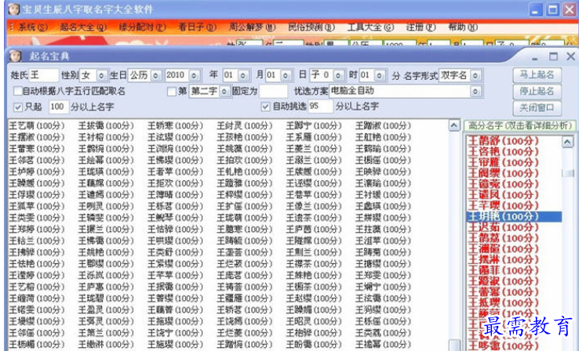Open the 周公解梦 menu
This screenshot has height=351, width=579.
[252, 27]
